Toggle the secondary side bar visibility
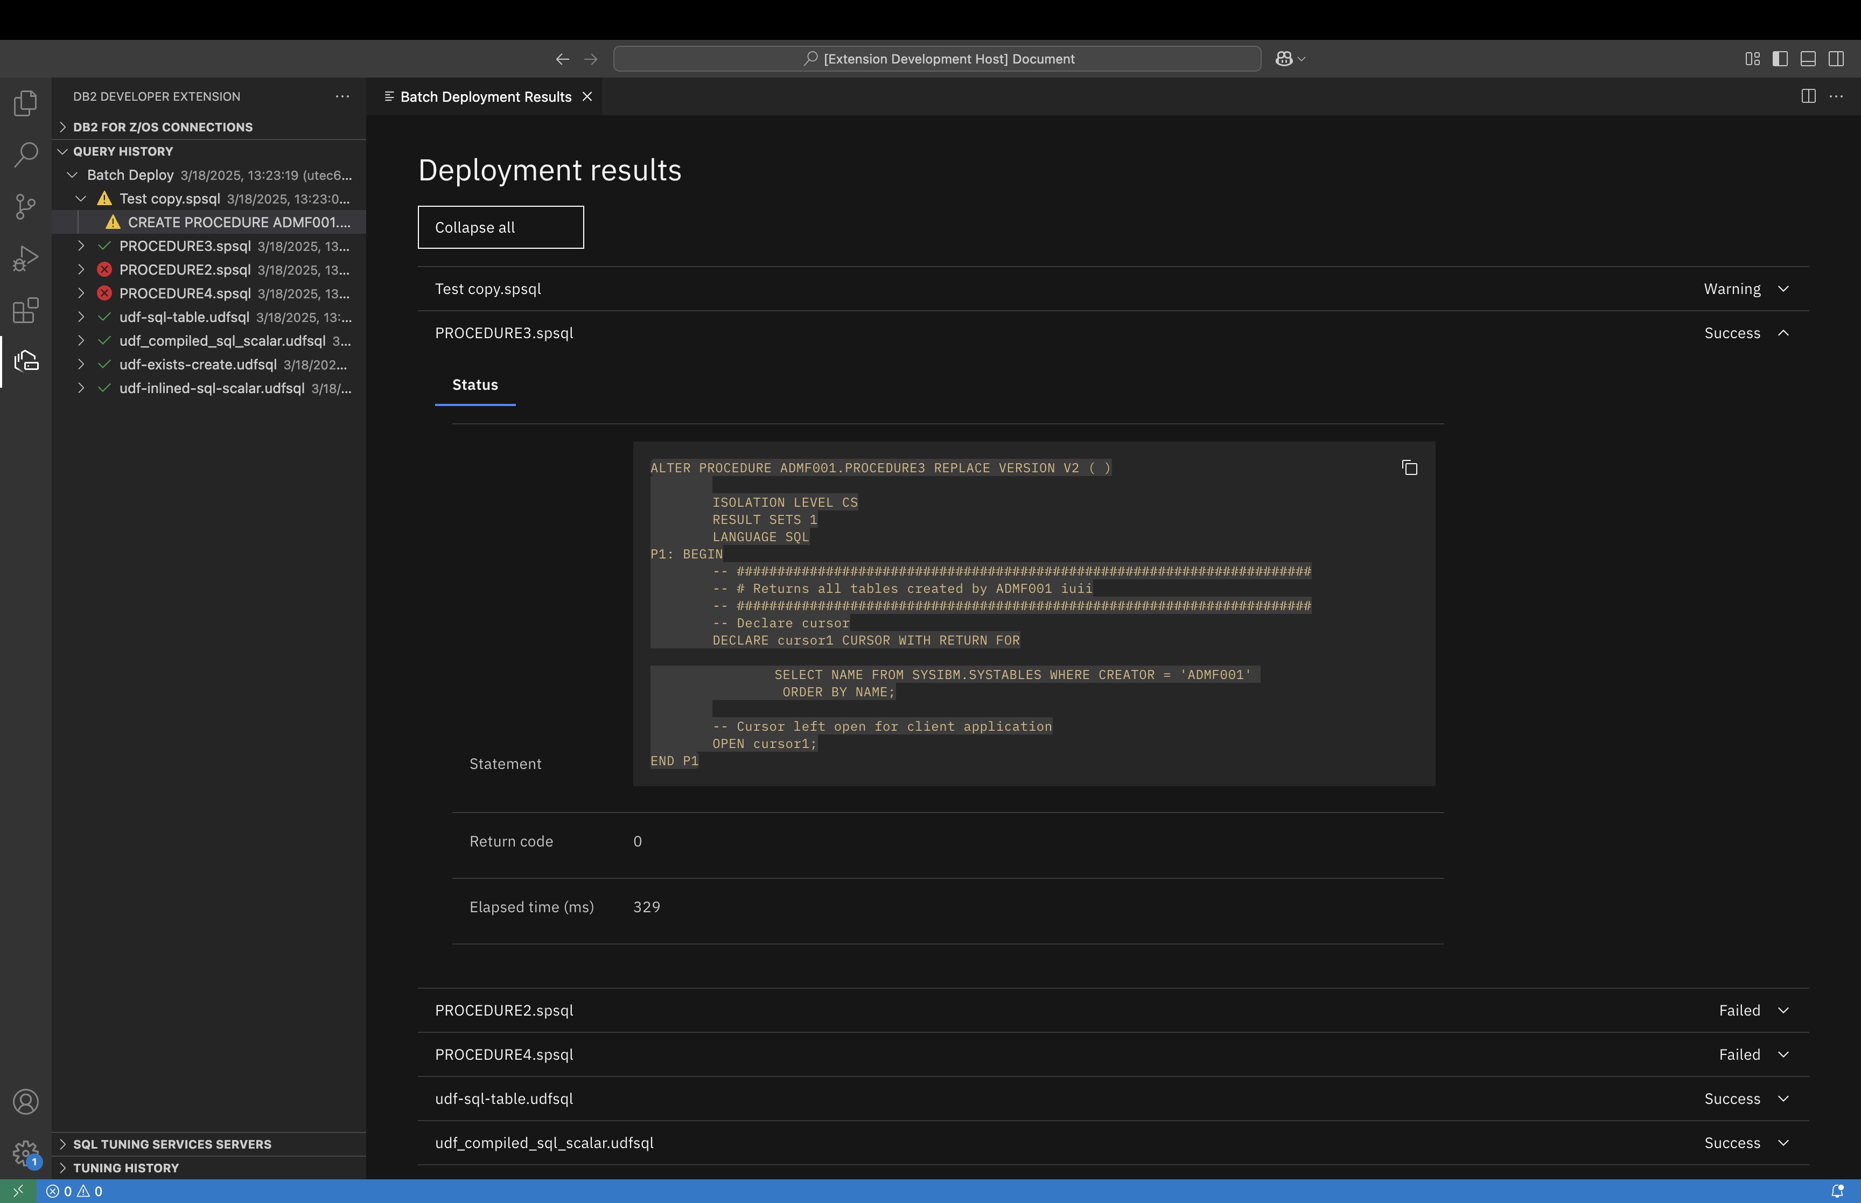1861x1203 pixels. [1836, 59]
